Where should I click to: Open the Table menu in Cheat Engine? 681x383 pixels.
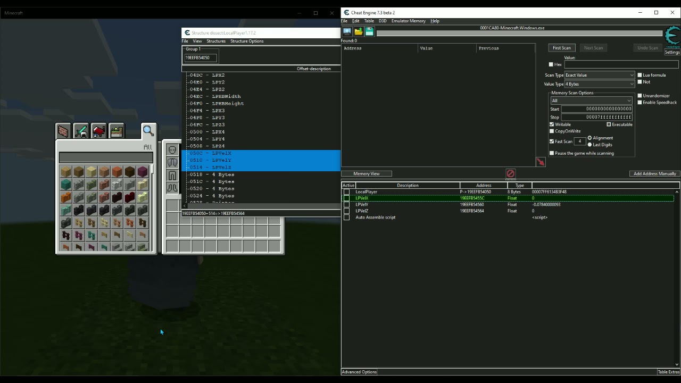click(369, 21)
